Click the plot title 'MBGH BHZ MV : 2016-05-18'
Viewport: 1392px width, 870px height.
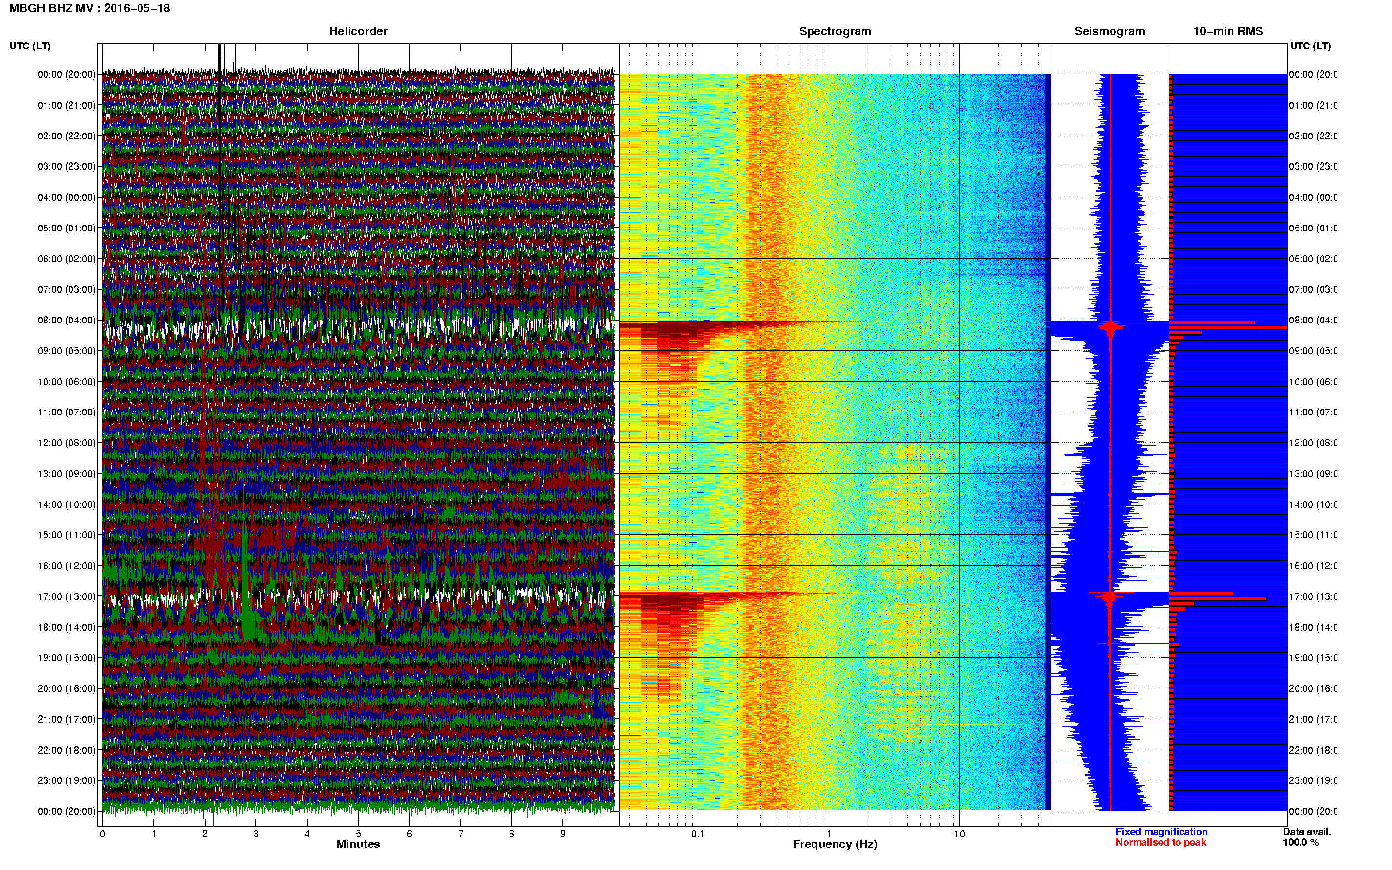click(x=89, y=9)
